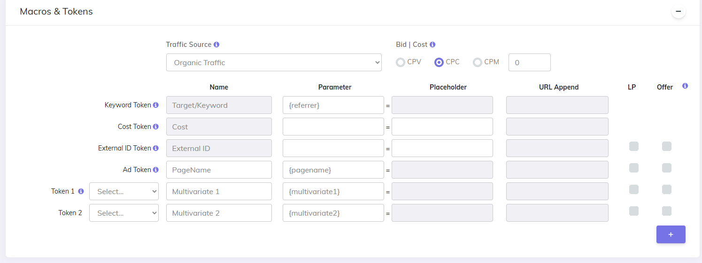Enable Offer checkbox for Ad Token row

coord(667,168)
